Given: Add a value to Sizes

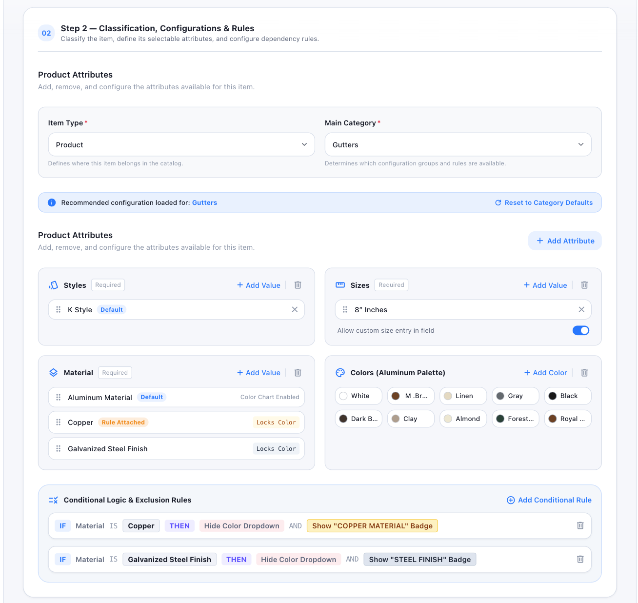Looking at the screenshot, I should click(545, 285).
